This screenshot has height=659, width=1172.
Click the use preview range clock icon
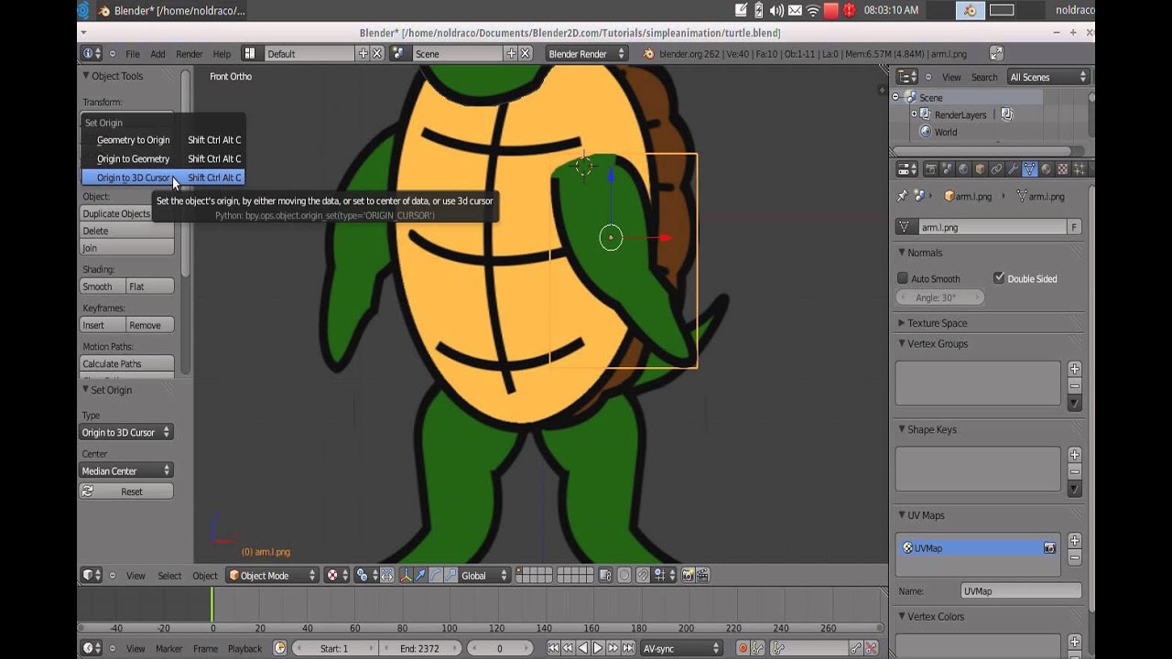click(280, 648)
